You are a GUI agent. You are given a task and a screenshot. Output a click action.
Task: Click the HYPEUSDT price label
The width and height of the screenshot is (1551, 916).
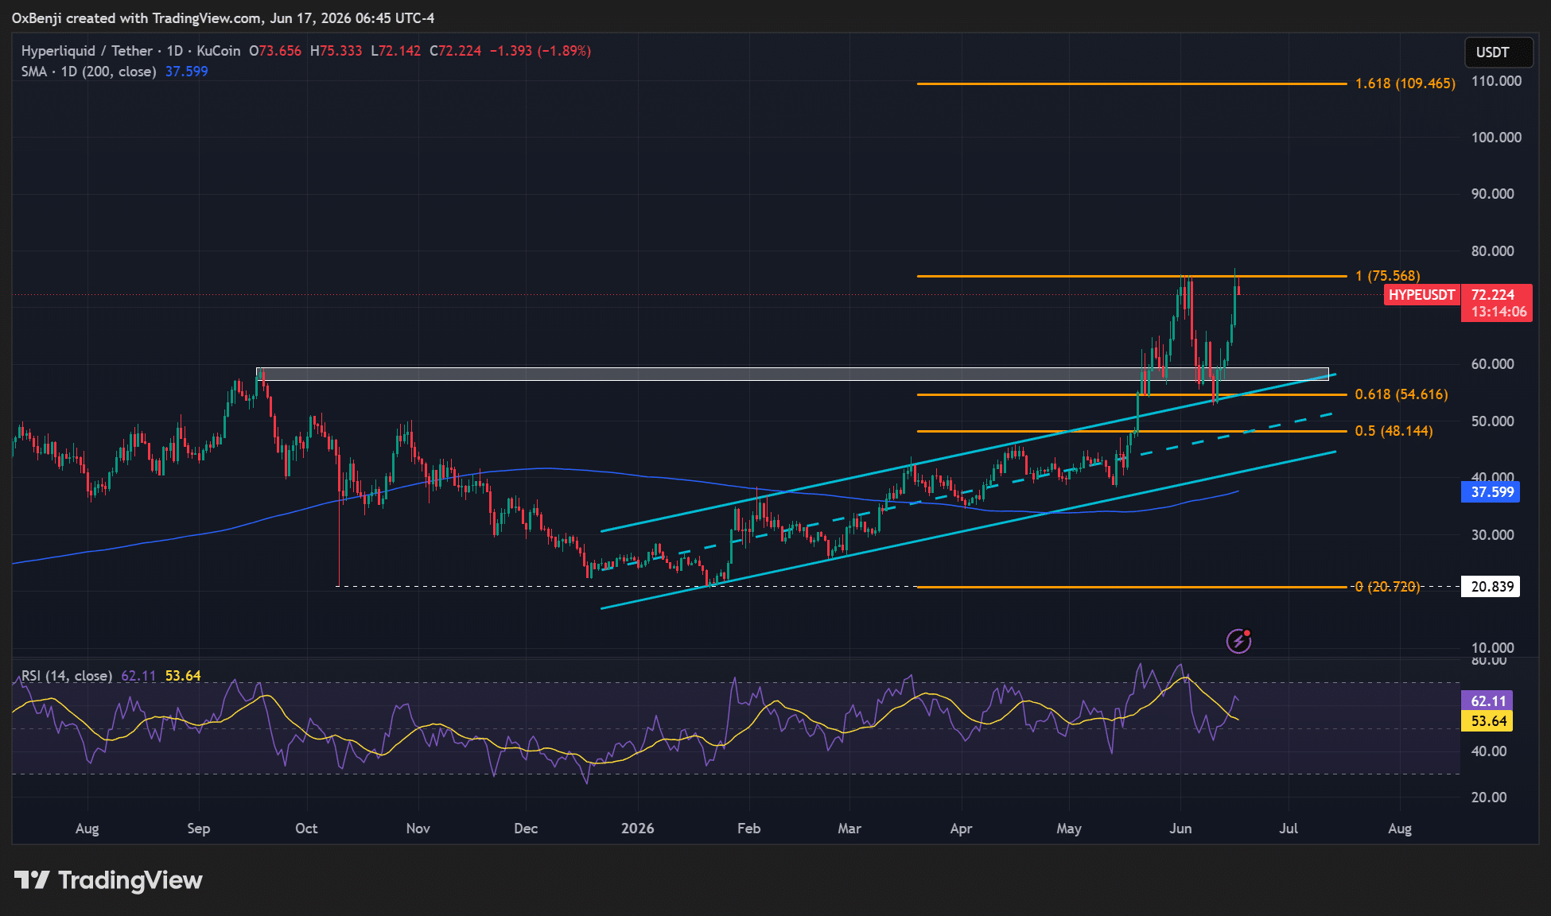pos(1421,295)
